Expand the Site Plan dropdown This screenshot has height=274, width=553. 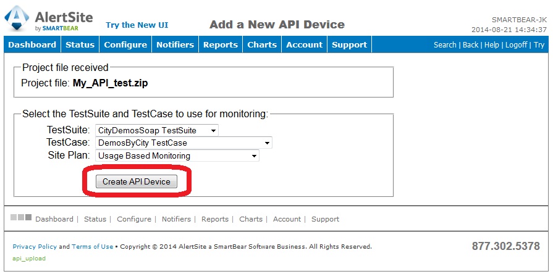point(177,156)
